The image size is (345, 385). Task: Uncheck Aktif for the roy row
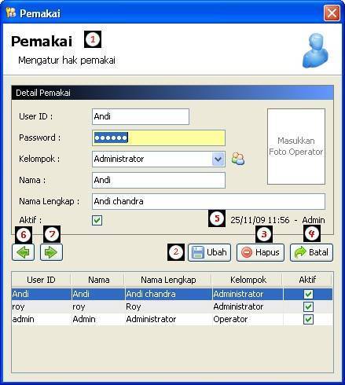[x=308, y=306]
